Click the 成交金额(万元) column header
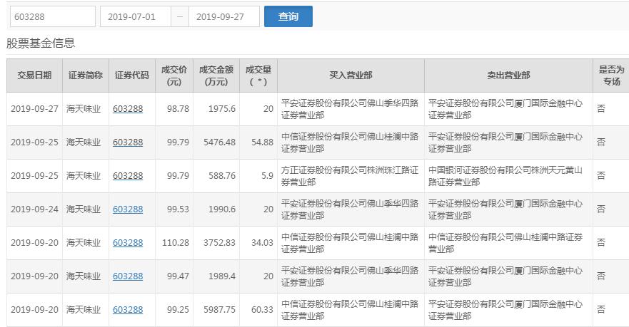 tap(216, 76)
